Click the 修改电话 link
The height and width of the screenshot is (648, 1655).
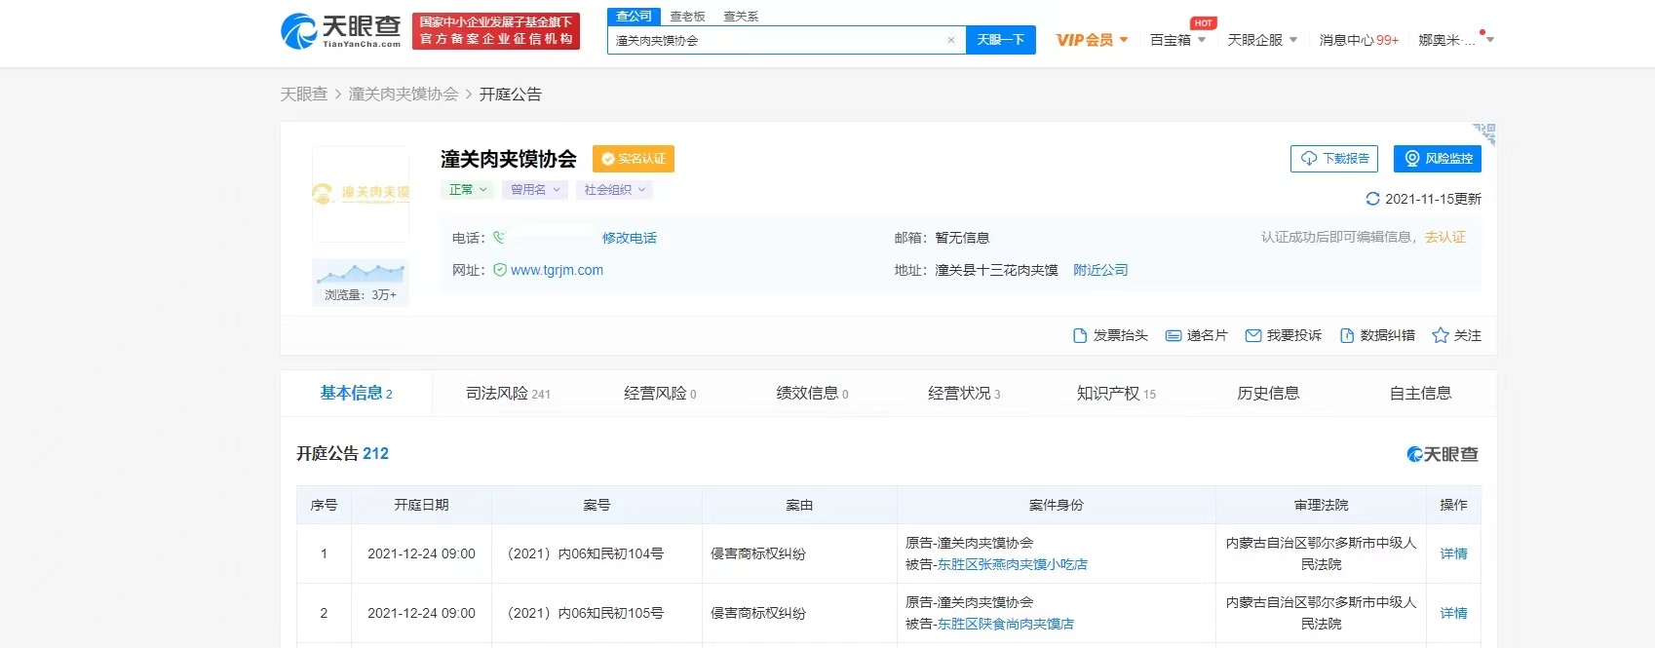[x=630, y=238]
